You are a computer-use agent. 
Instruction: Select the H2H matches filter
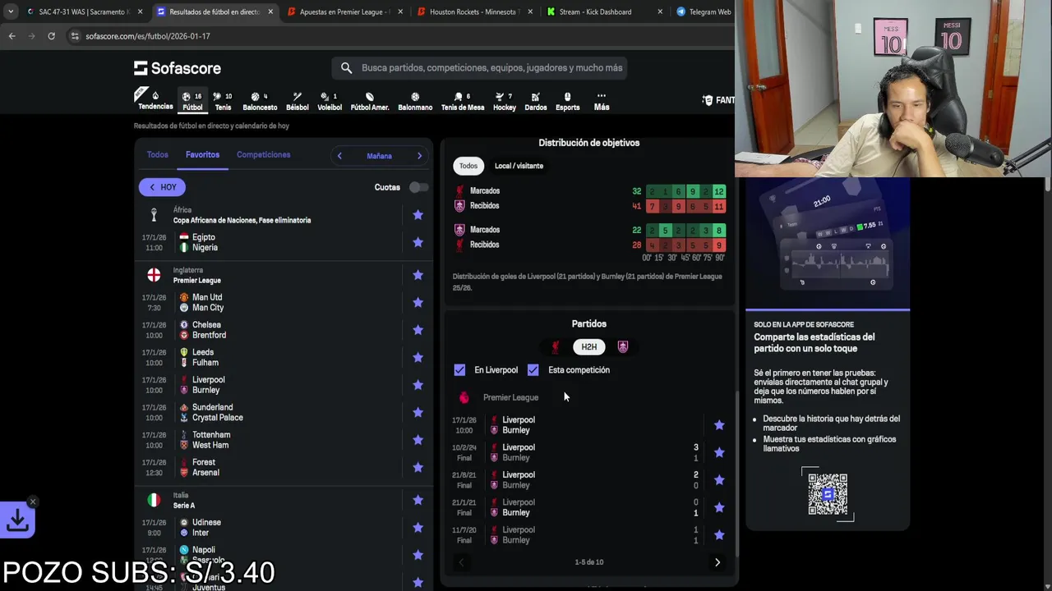589,347
